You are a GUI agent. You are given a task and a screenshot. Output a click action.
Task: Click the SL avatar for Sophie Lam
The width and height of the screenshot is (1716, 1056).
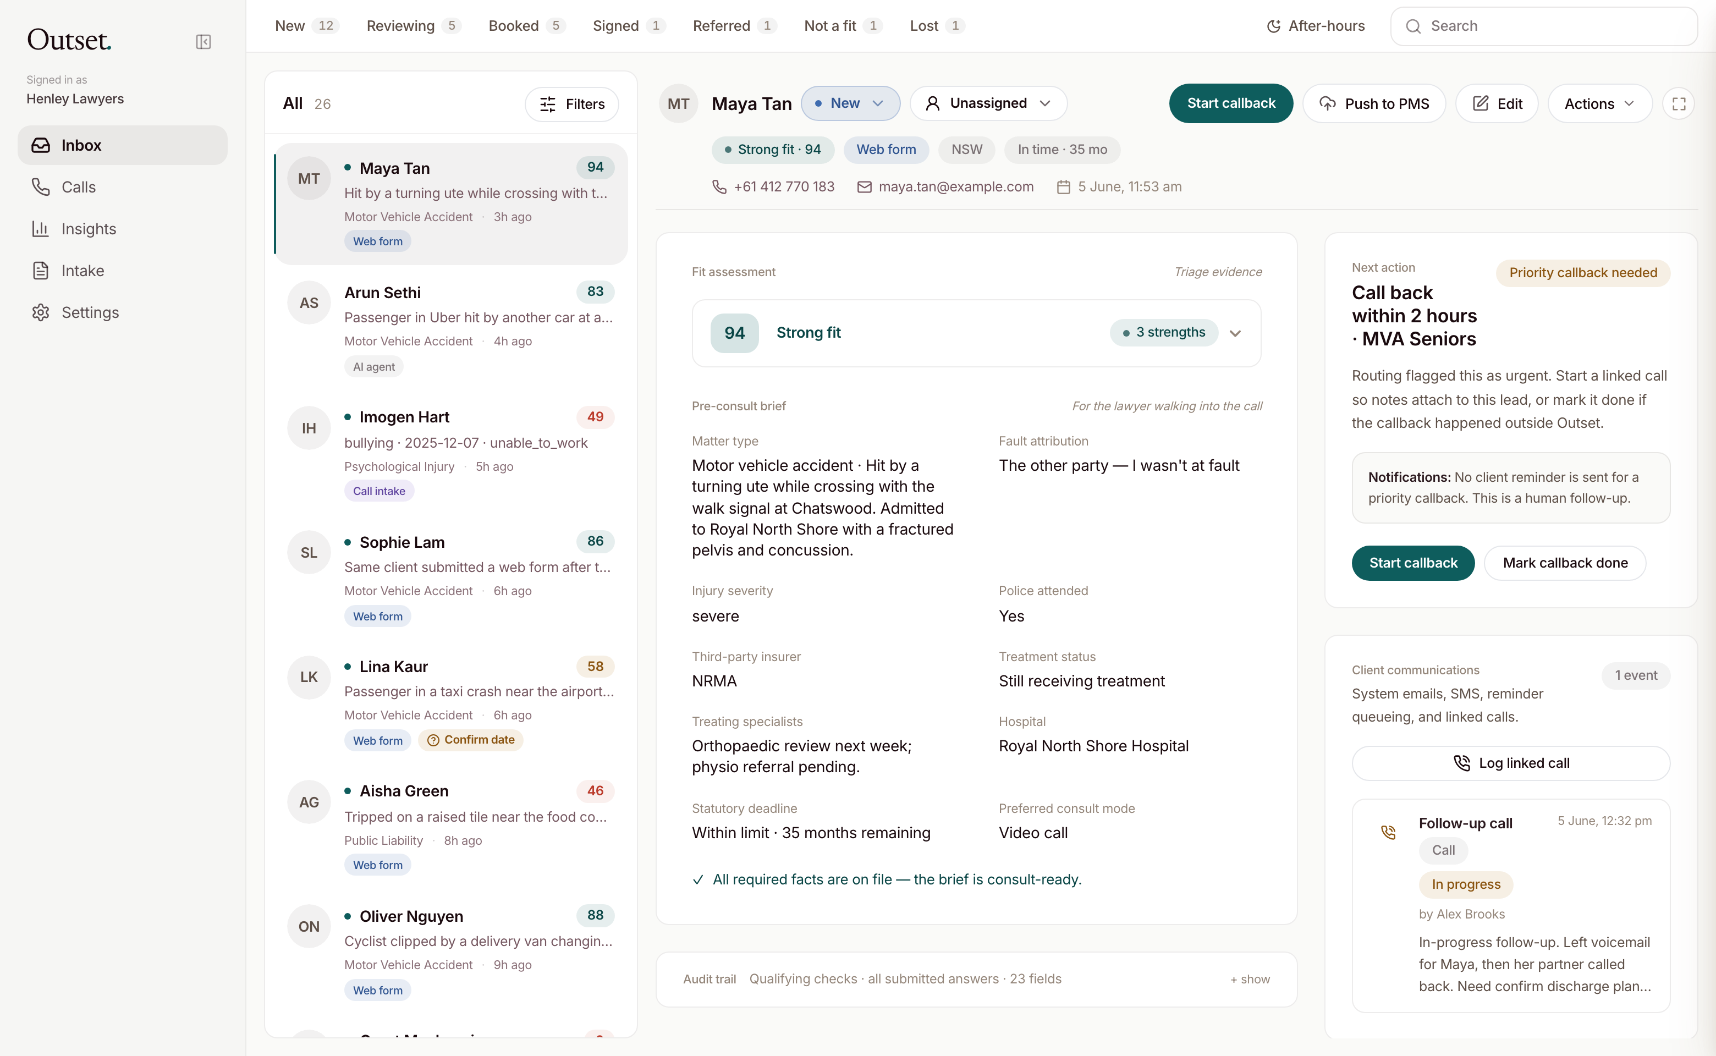click(x=309, y=552)
